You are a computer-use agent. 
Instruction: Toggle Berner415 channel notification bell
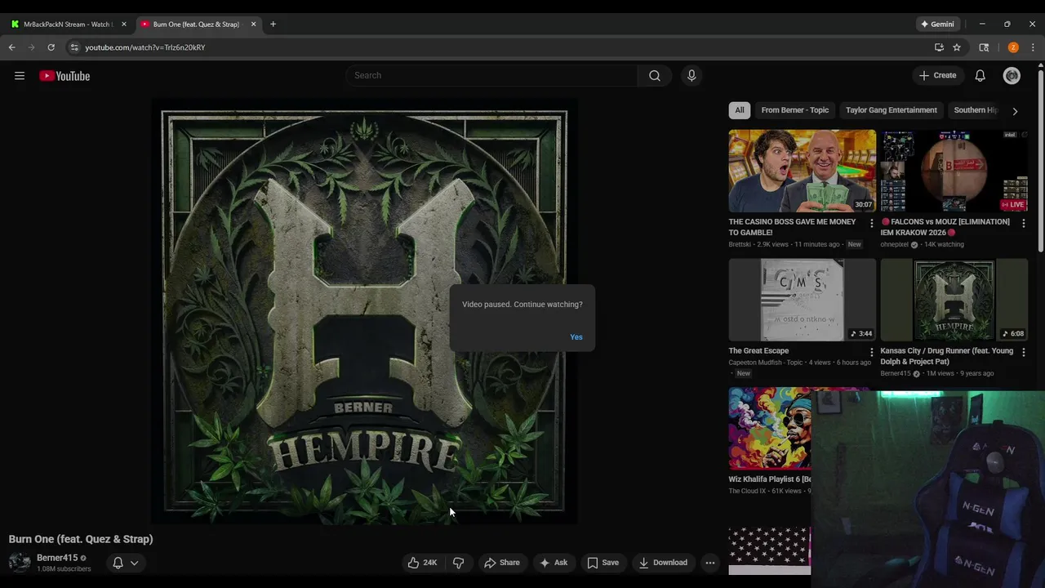[118, 563]
